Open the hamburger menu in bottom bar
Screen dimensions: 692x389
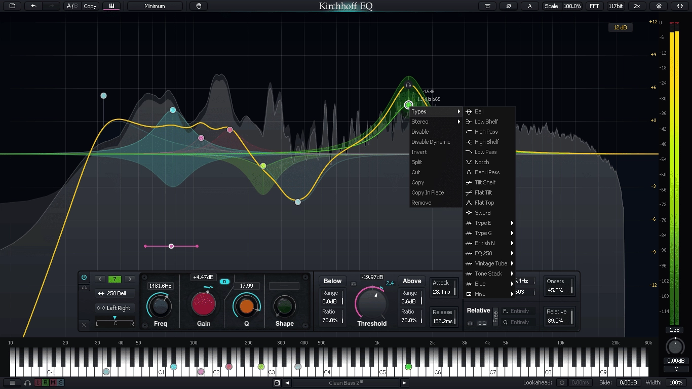pyautogui.click(x=13, y=383)
